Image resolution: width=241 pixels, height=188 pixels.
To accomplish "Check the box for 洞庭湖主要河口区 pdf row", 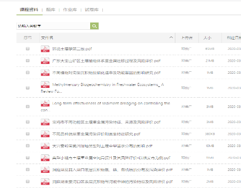I will click(x=27, y=181).
